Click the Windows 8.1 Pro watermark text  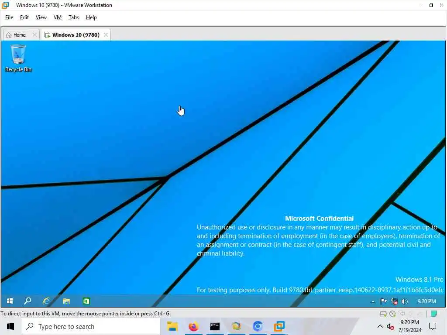click(x=419, y=280)
